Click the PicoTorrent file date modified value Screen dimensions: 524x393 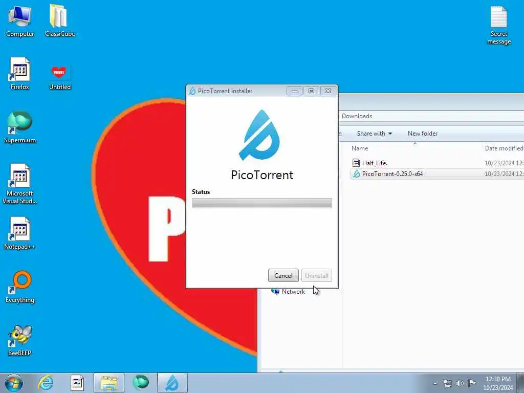(x=504, y=174)
